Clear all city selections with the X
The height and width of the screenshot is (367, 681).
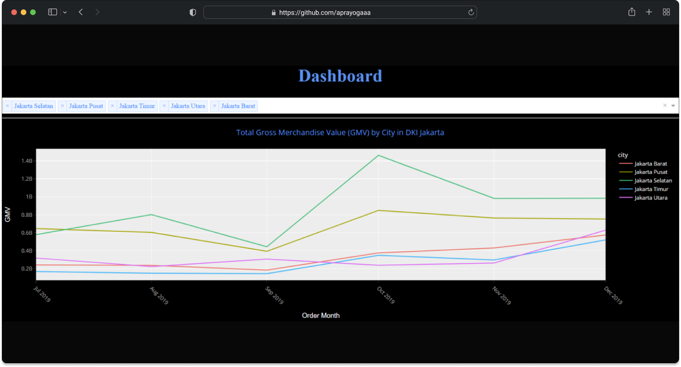(x=665, y=105)
